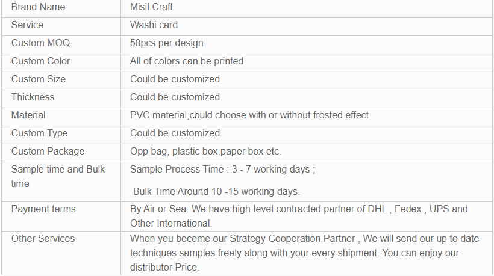Image resolution: width=494 pixels, height=276 pixels.
Task: Click the Bulk Time Around 10-15 line
Action: [216, 191]
